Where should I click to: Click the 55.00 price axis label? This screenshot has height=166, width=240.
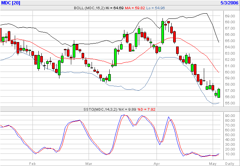[230, 103]
